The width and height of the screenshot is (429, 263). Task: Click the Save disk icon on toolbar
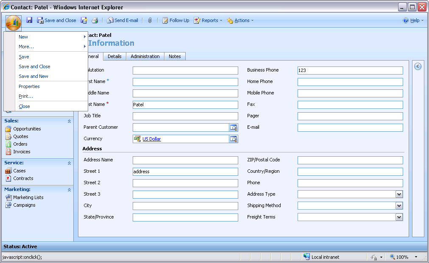coord(29,20)
